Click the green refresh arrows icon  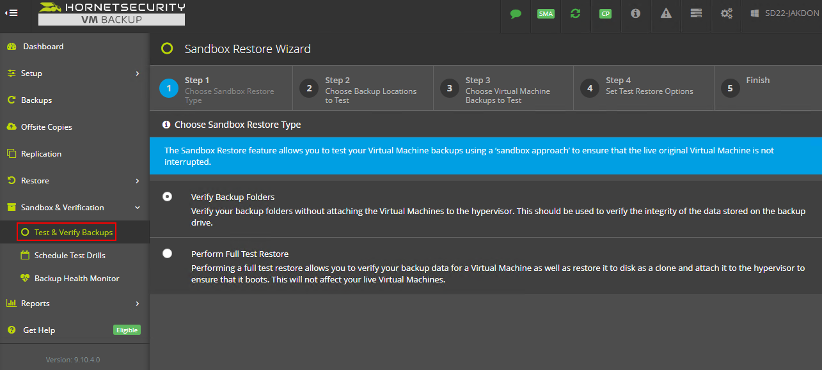point(575,13)
